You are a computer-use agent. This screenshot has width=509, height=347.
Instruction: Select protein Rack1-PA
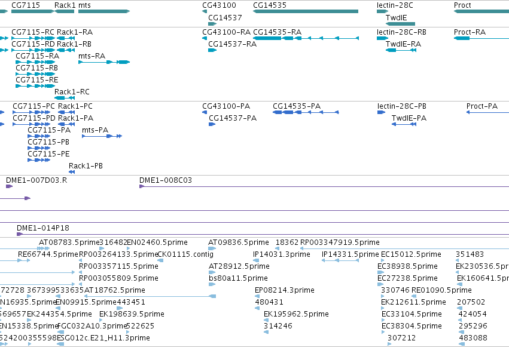click(x=75, y=118)
